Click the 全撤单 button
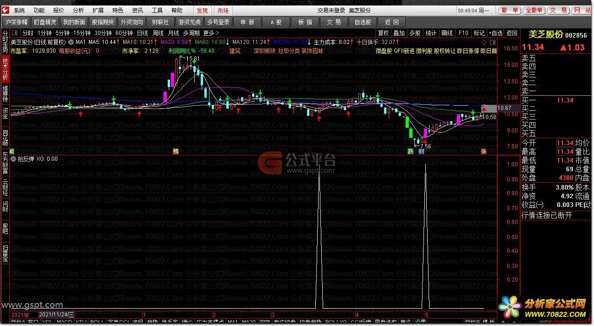Viewport: 594px width, 326px height. tap(534, 10)
